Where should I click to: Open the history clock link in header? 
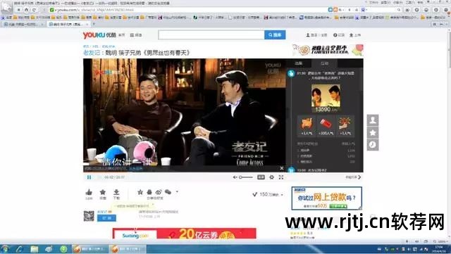click(339, 35)
